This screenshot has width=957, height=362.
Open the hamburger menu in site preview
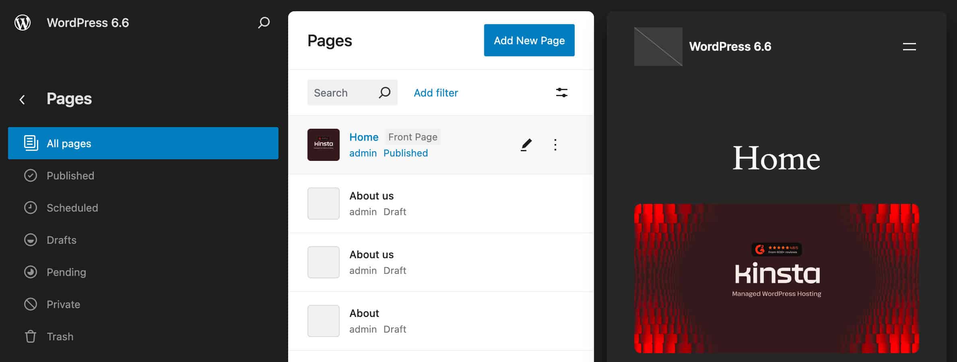[909, 46]
